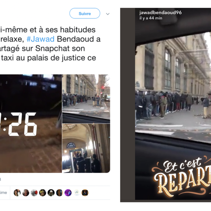Click the Suivre follow button
Image resolution: width=211 pixels, height=211 pixels.
pyautogui.click(x=85, y=13)
